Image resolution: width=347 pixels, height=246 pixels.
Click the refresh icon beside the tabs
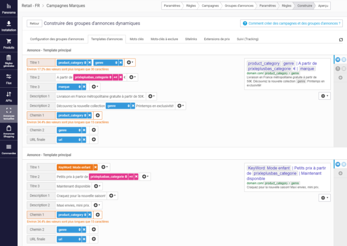(x=341, y=40)
